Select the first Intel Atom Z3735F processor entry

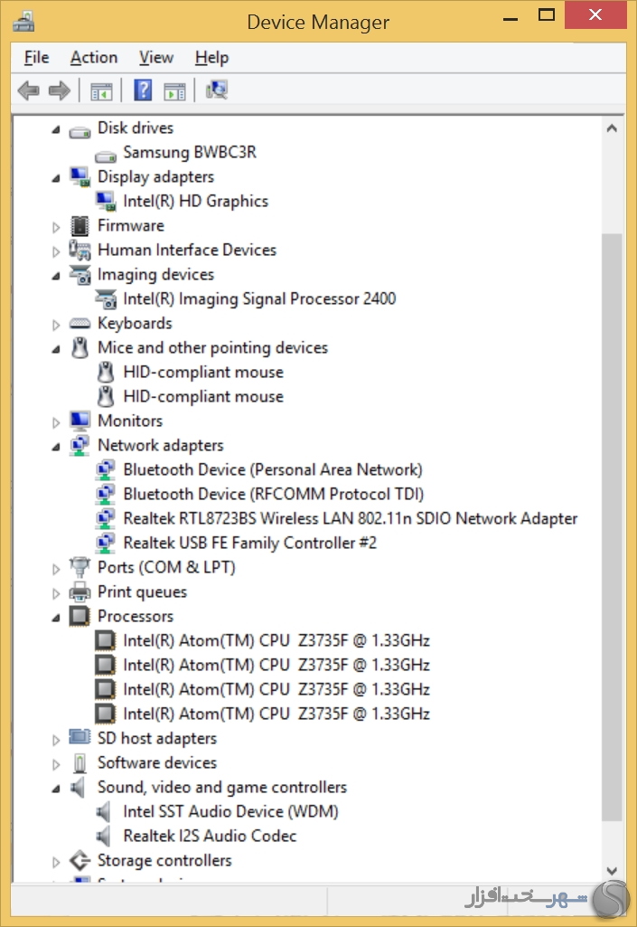[276, 640]
